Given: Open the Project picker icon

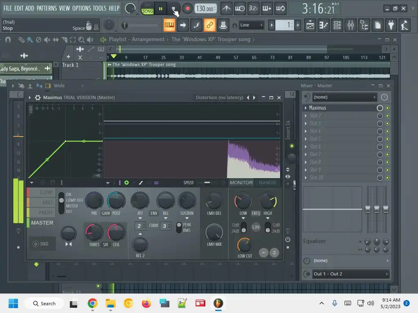Looking at the screenshot, I should pos(378,25).
